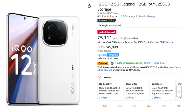Screen dimensions: 184x107
Task: Click the orange Coupon label
Action: pos(103,63)
